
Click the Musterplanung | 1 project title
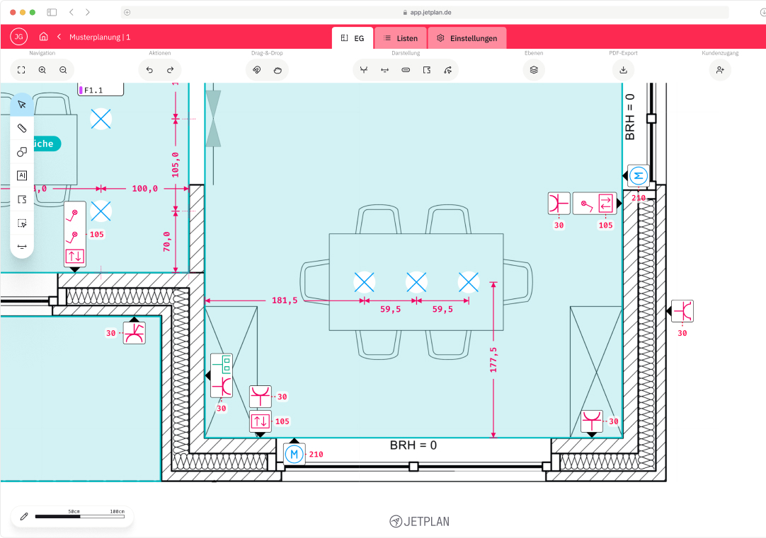(x=100, y=37)
